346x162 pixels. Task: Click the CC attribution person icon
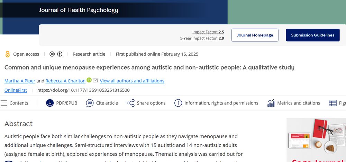(60, 54)
